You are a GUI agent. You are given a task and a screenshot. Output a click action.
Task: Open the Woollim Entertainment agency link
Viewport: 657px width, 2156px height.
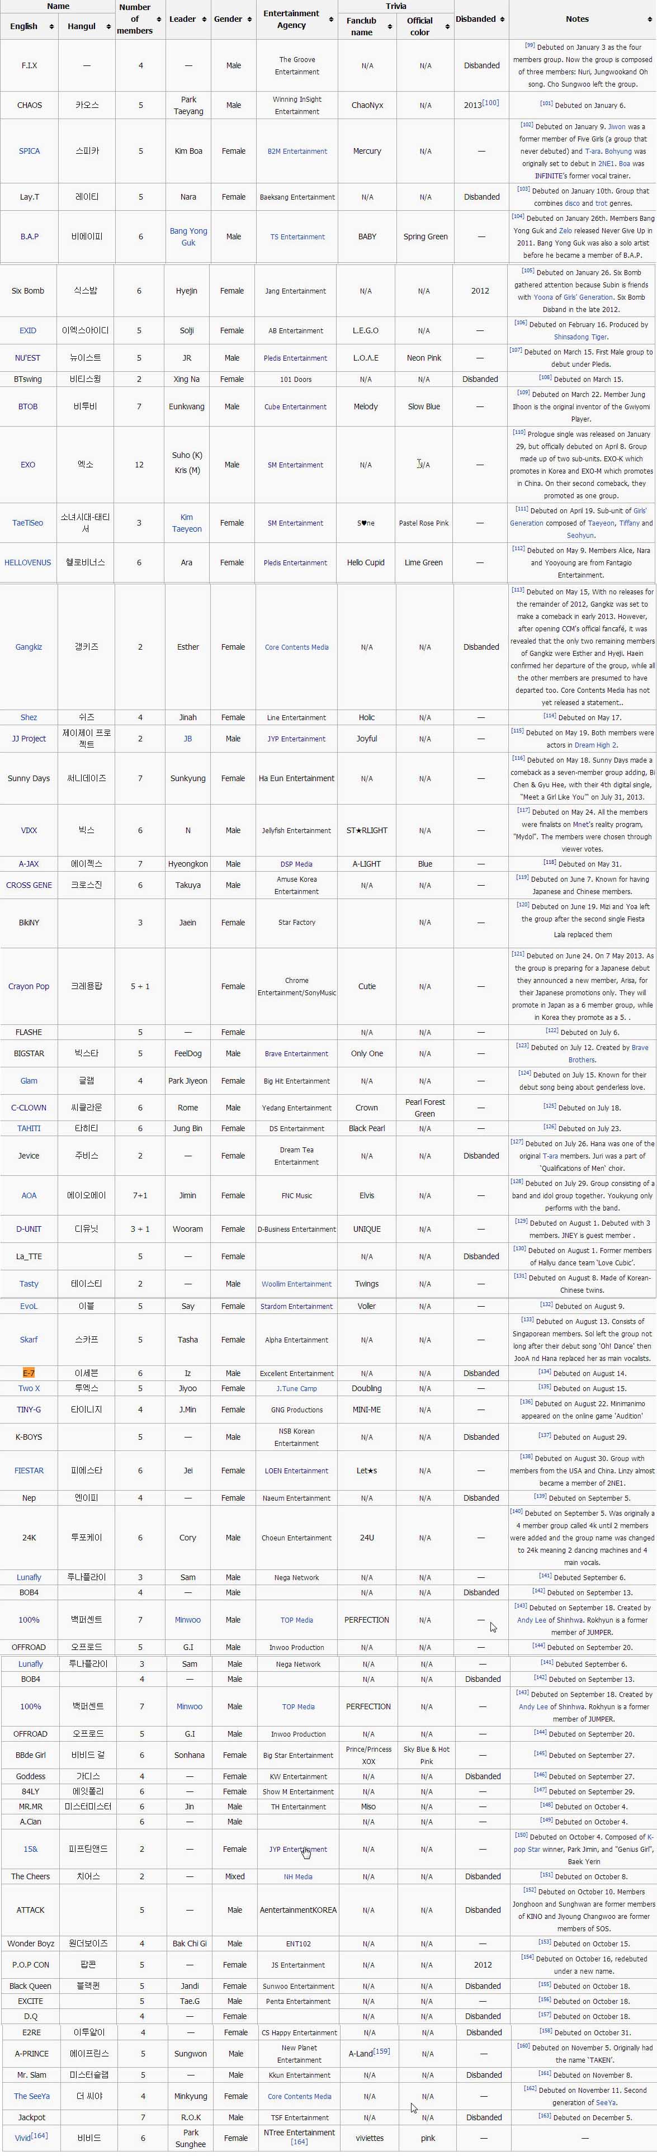pos(297,1284)
